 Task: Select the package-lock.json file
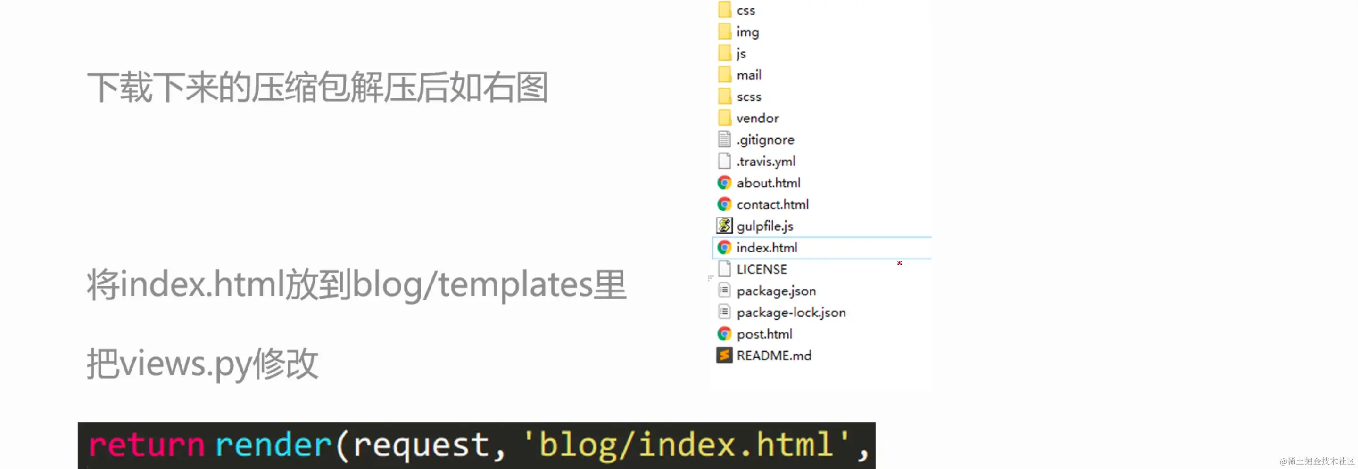coord(791,312)
